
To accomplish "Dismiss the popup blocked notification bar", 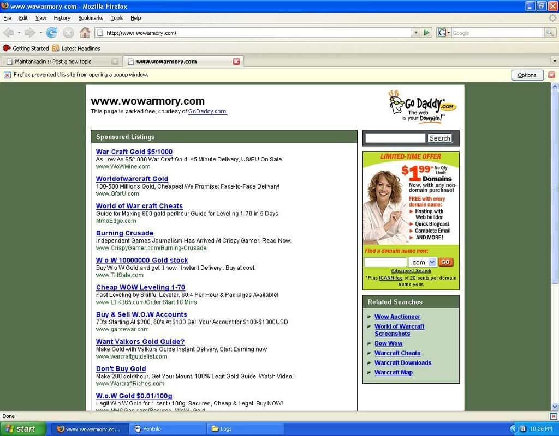I will click(551, 75).
